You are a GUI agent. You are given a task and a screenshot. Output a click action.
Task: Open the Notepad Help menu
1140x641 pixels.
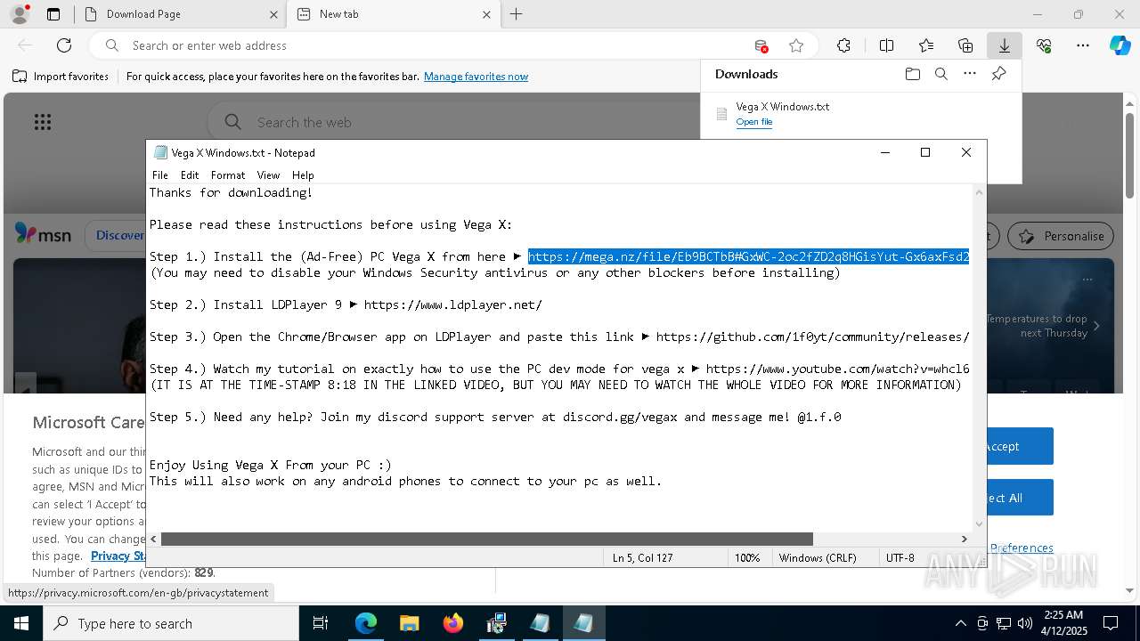[x=303, y=175]
